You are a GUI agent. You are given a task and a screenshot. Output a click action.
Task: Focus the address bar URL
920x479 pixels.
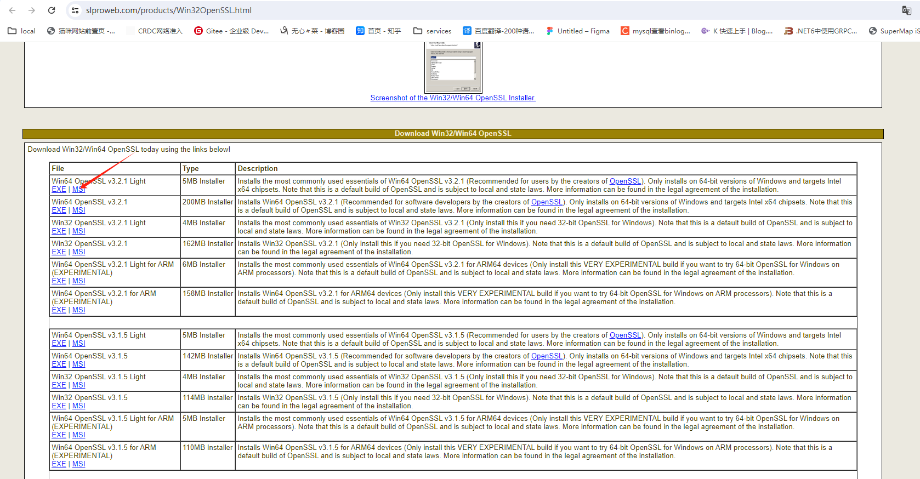coord(169,10)
